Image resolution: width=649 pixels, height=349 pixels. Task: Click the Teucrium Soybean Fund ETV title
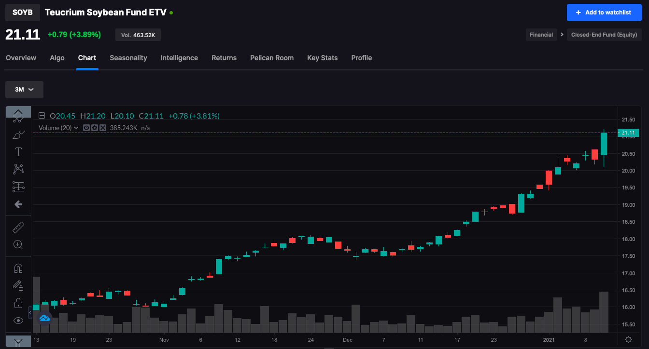(x=105, y=13)
